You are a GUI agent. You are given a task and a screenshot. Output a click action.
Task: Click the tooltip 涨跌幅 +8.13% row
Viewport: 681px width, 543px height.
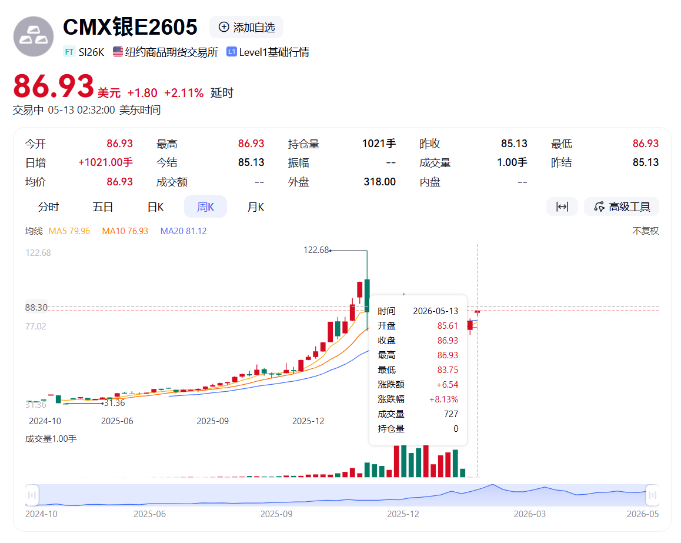coord(418,399)
